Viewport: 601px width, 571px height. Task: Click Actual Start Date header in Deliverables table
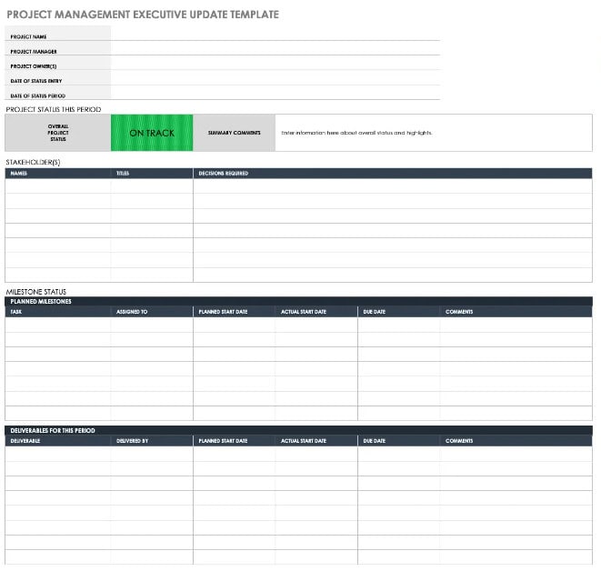316,441
